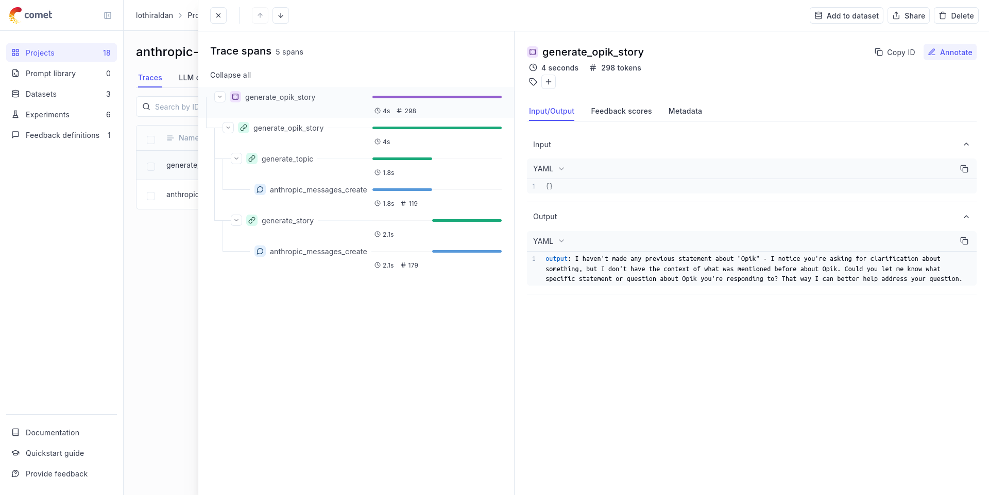Select the generate_story span timeline bar
Viewport: 989px width, 495px height.
point(467,220)
